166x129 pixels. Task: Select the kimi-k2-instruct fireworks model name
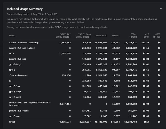pyautogui.click(x=30, y=104)
